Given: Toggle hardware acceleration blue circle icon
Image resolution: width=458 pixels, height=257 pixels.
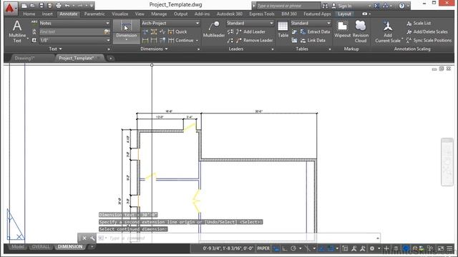Looking at the screenshot, I should point(406,248).
